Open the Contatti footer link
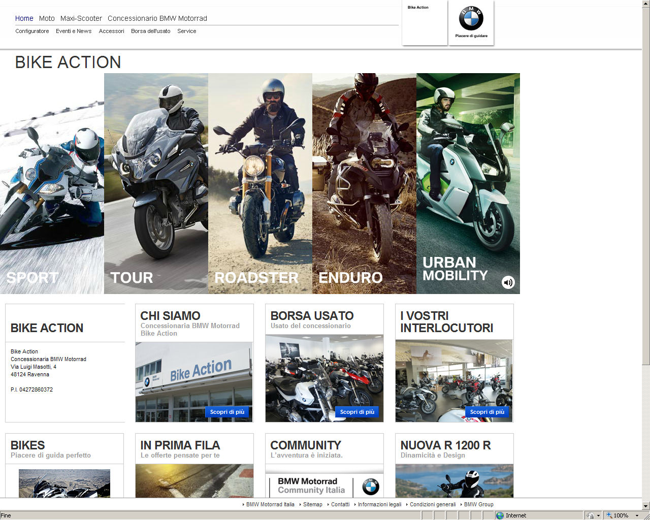 (x=340, y=504)
